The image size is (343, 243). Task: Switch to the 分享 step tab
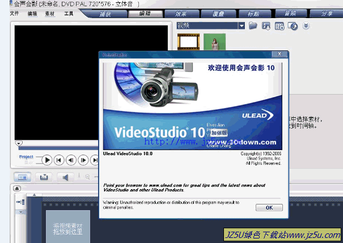(x=327, y=14)
